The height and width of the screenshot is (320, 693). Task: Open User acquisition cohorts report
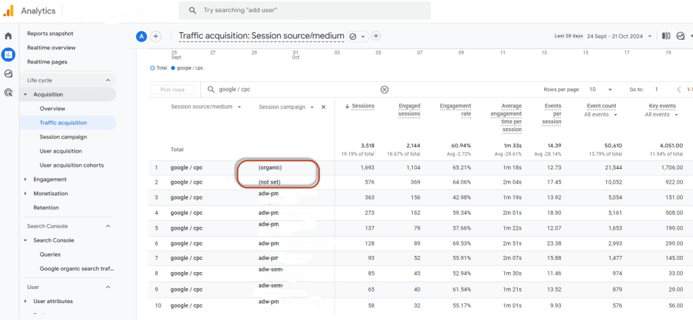click(x=72, y=165)
